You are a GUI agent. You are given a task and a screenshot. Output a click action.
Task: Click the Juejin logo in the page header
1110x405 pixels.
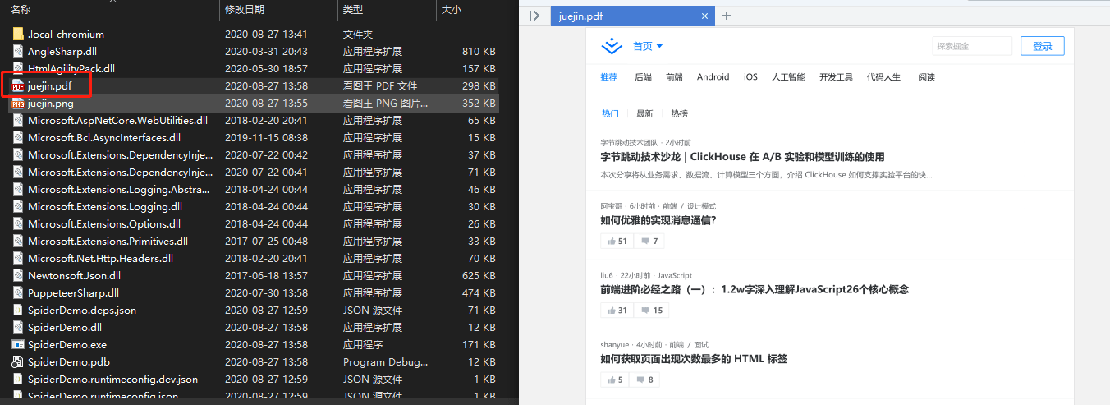point(612,46)
